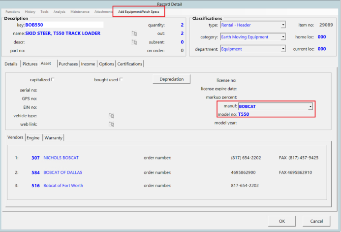Viewport: 341px width, 232px height.
Task: Open the Depreciation dialog button
Action: (172, 79)
